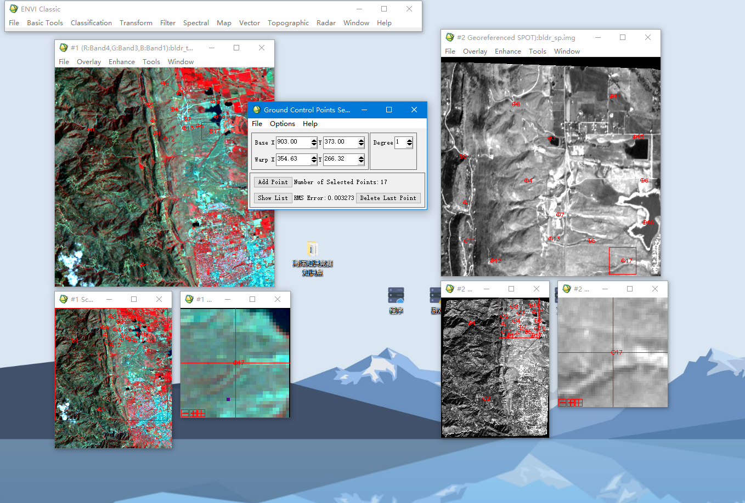
Task: Open desktop shortcut 程序
Action: pyautogui.click(x=396, y=300)
